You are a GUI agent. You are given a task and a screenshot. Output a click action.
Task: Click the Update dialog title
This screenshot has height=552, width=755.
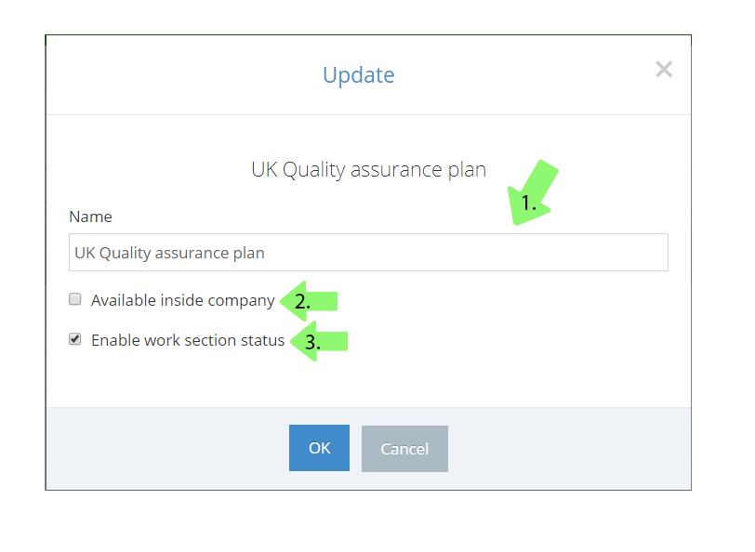coord(359,75)
